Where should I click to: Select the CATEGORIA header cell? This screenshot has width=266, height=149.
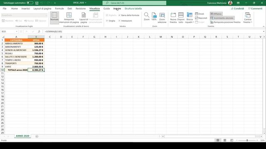tap(16, 40)
